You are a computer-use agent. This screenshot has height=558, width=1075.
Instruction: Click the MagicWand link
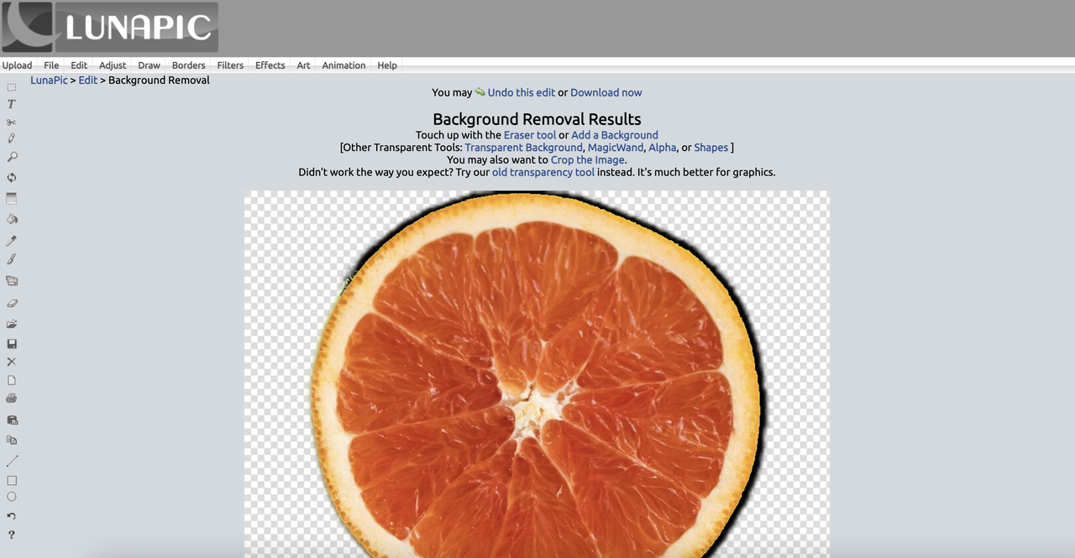coord(616,148)
